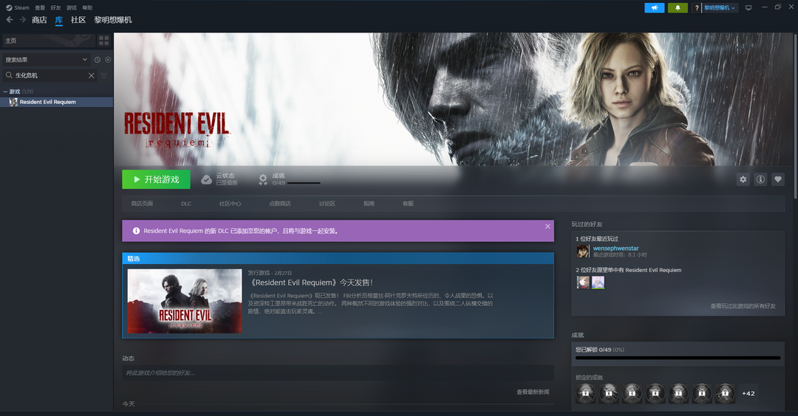Image resolution: width=798 pixels, height=416 pixels.
Task: Open the 指南 link
Action: pos(369,204)
